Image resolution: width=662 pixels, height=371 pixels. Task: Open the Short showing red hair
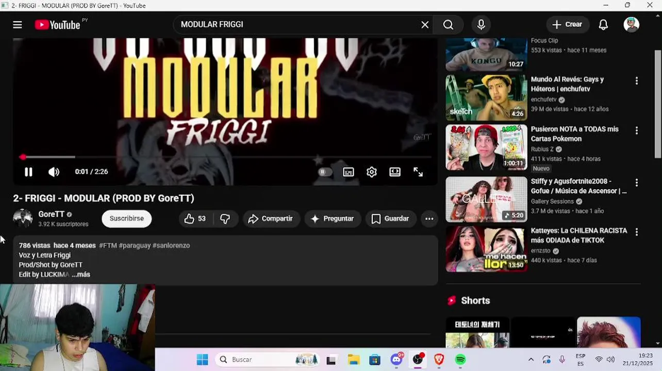(609, 332)
